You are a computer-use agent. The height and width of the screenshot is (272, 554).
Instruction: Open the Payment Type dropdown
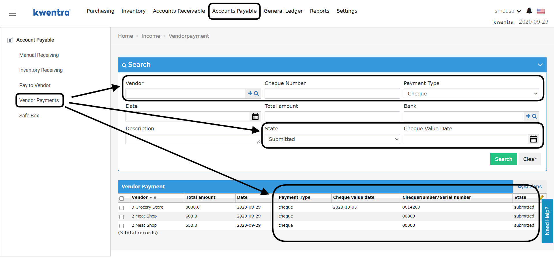[x=471, y=93]
